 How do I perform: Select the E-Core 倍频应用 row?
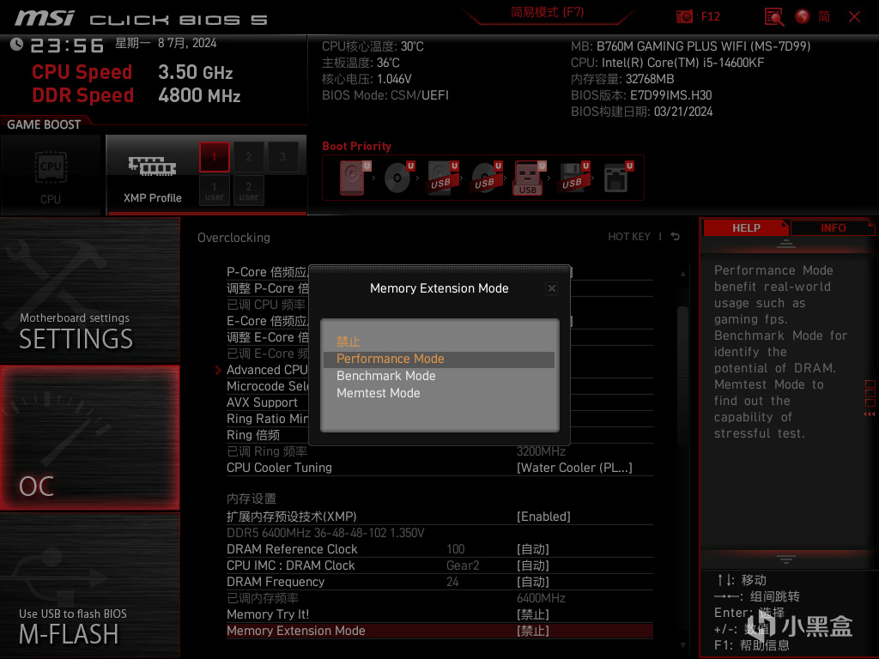268,321
